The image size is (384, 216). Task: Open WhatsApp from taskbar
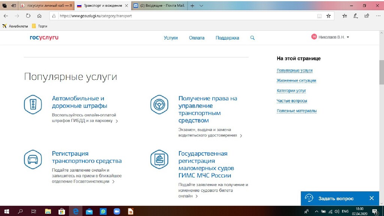click(103, 211)
